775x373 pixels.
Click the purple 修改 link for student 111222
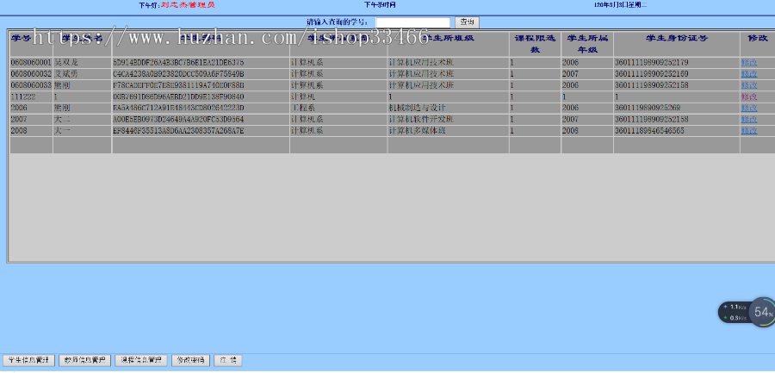point(749,96)
